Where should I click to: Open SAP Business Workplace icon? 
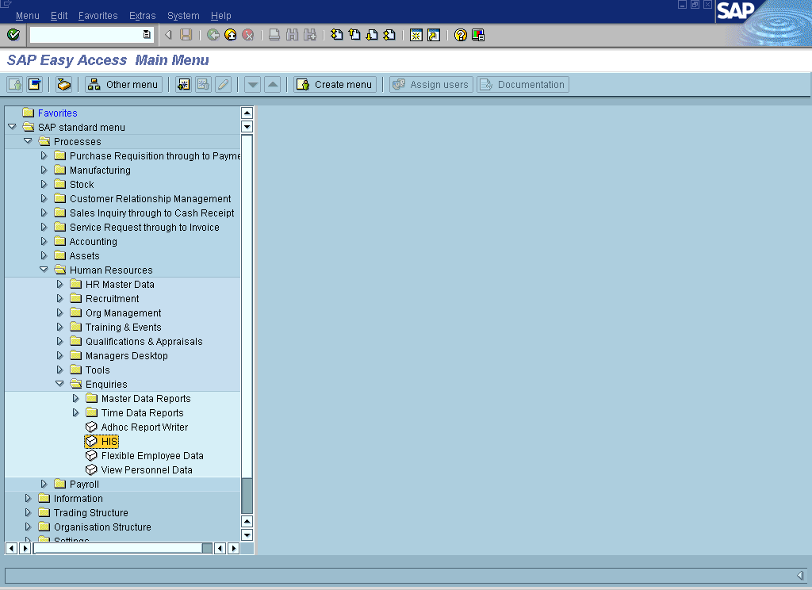[x=63, y=84]
